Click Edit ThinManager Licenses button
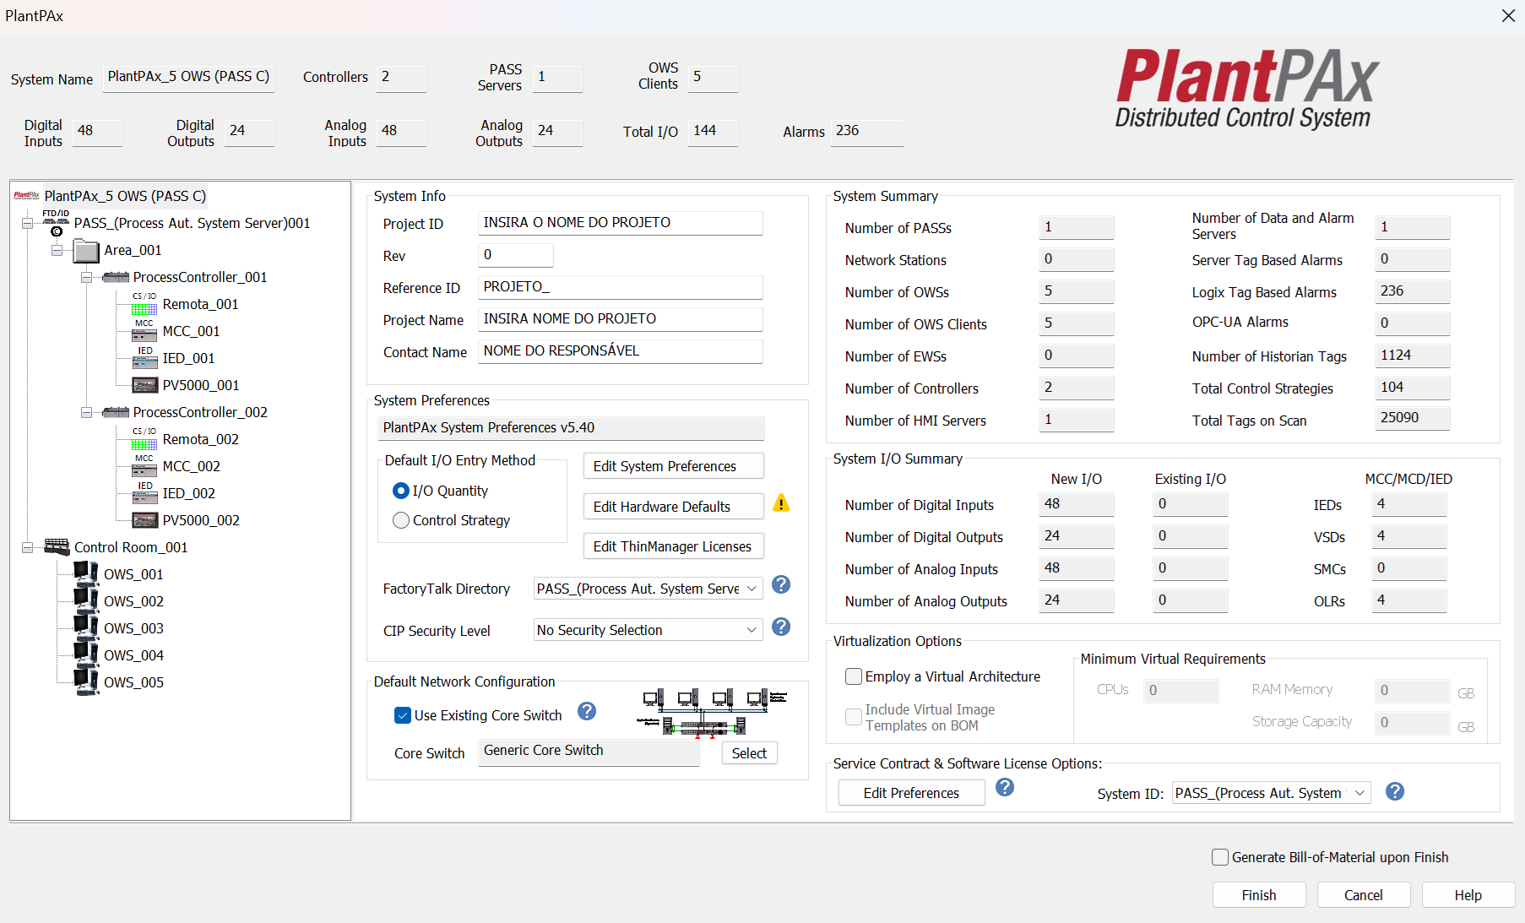Screen dimensions: 1525x923 click(x=673, y=546)
